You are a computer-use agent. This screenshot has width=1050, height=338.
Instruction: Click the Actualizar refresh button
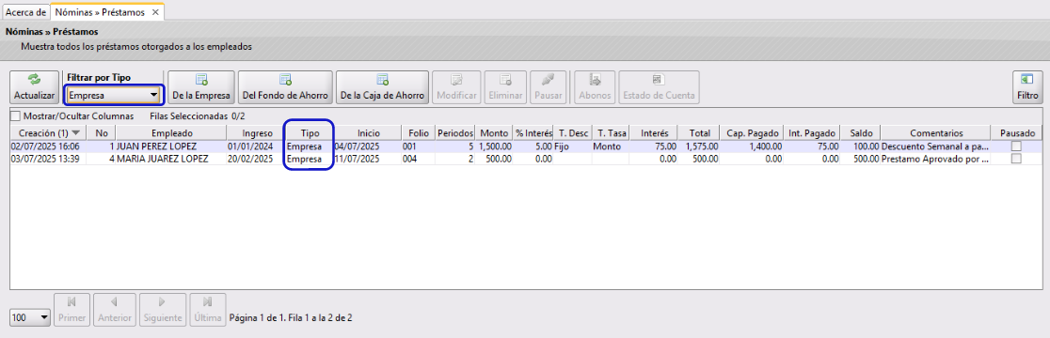(x=34, y=87)
